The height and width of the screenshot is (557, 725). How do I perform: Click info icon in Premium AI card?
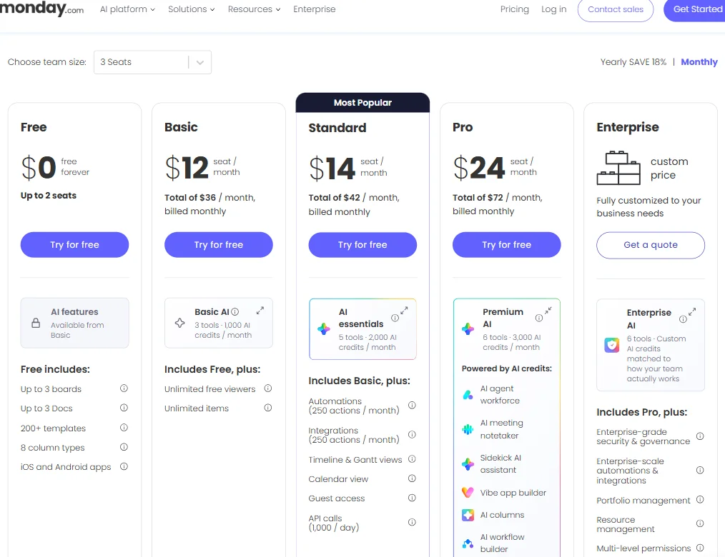pos(538,318)
